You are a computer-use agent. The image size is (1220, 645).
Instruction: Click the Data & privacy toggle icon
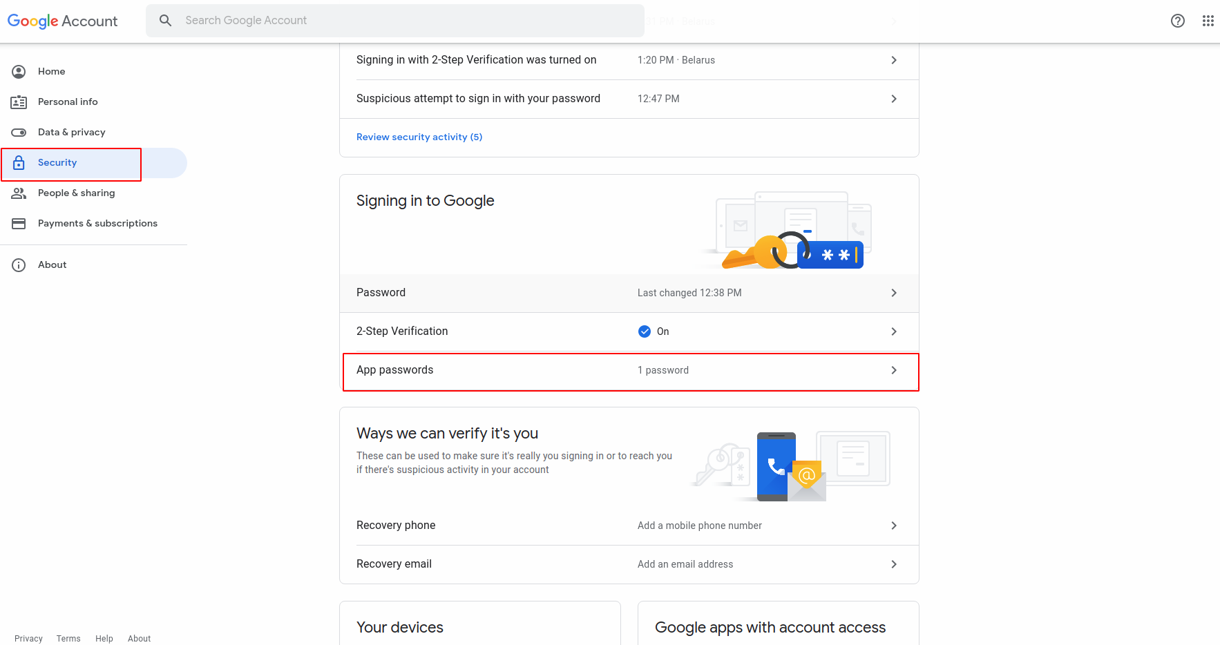[19, 133]
